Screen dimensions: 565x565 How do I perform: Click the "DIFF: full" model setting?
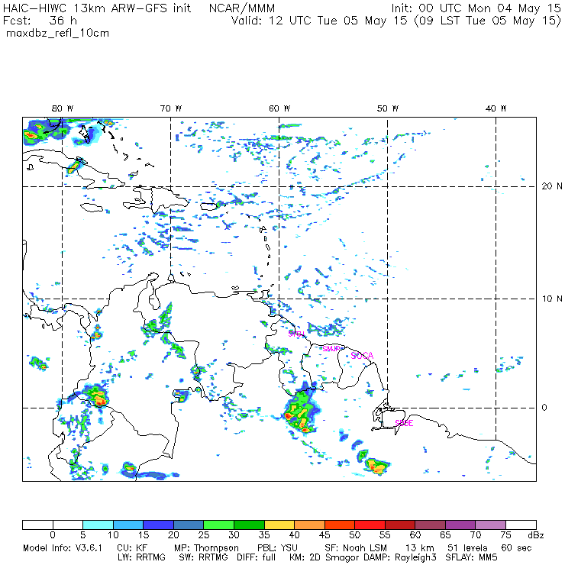(x=257, y=557)
